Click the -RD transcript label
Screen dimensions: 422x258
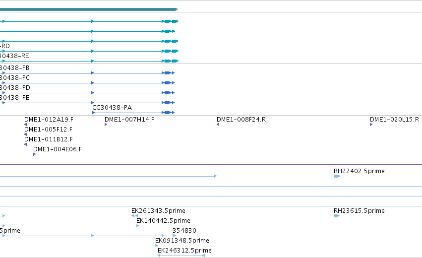coord(5,46)
